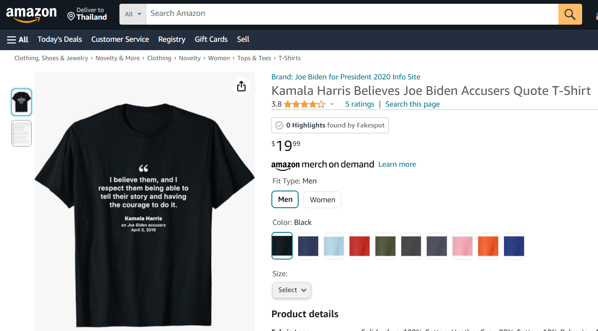Click the Fakespot checkmark icon
This screenshot has height=331, width=598.
(279, 125)
